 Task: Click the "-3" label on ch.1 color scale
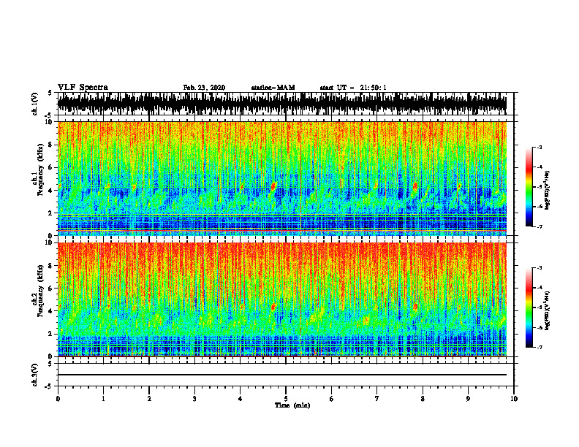(x=539, y=147)
